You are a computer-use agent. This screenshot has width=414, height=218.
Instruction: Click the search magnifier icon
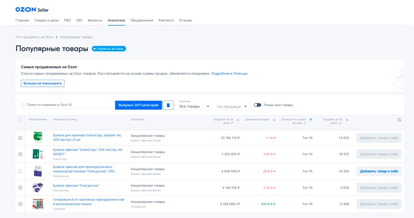click(23, 105)
